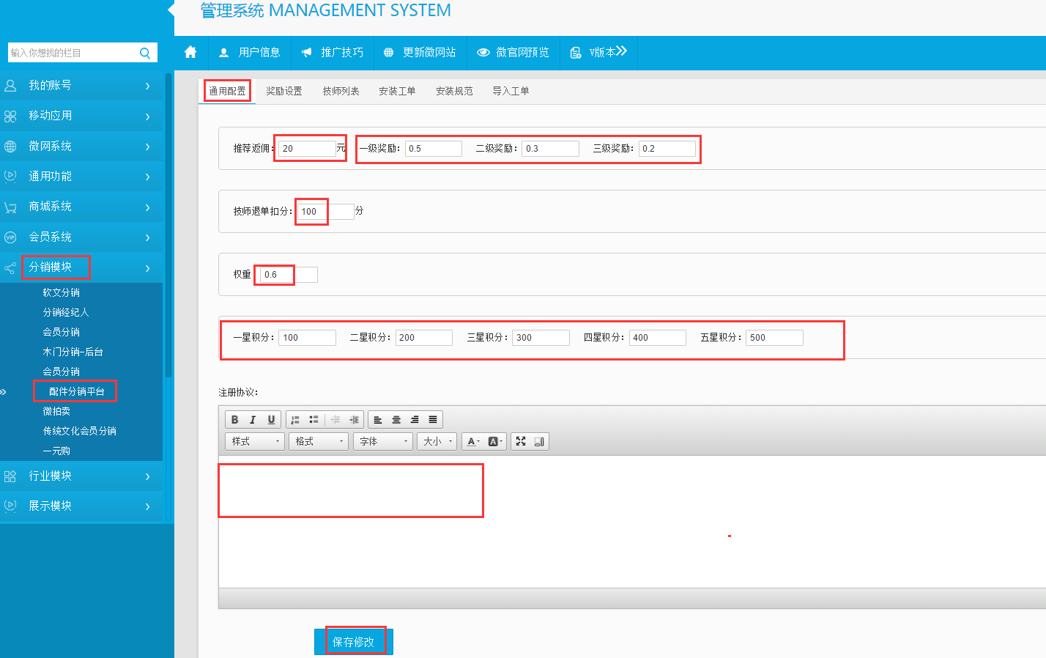This screenshot has height=658, width=1046.
Task: Click the 推荐返佣 input field
Action: pos(307,148)
